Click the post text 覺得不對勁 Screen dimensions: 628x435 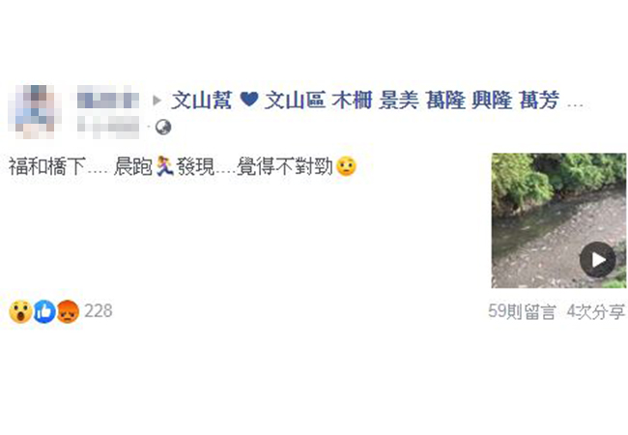tap(285, 166)
